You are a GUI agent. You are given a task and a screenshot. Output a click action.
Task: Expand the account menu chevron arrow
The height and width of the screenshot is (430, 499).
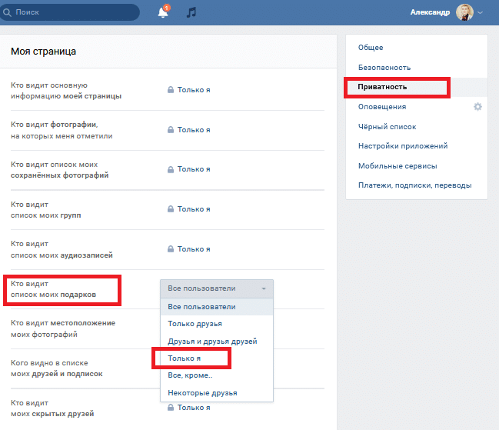tap(481, 13)
